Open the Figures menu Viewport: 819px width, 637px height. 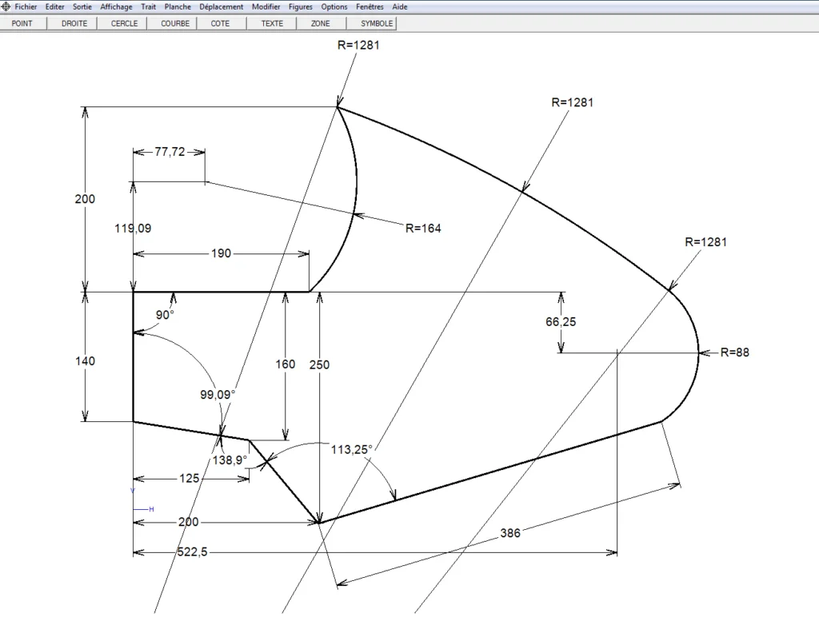click(301, 6)
